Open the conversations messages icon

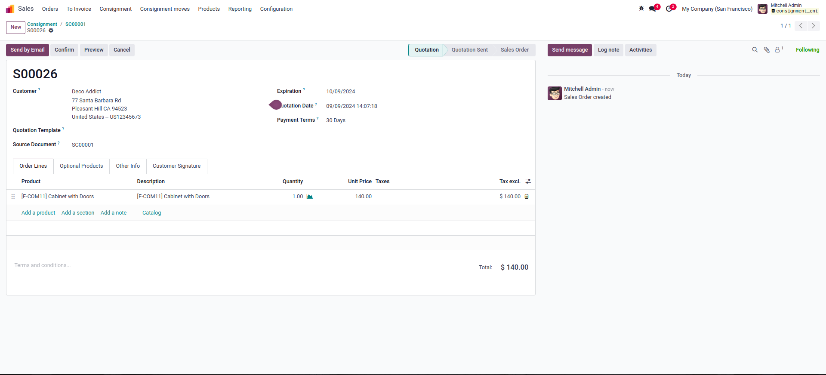(x=653, y=9)
